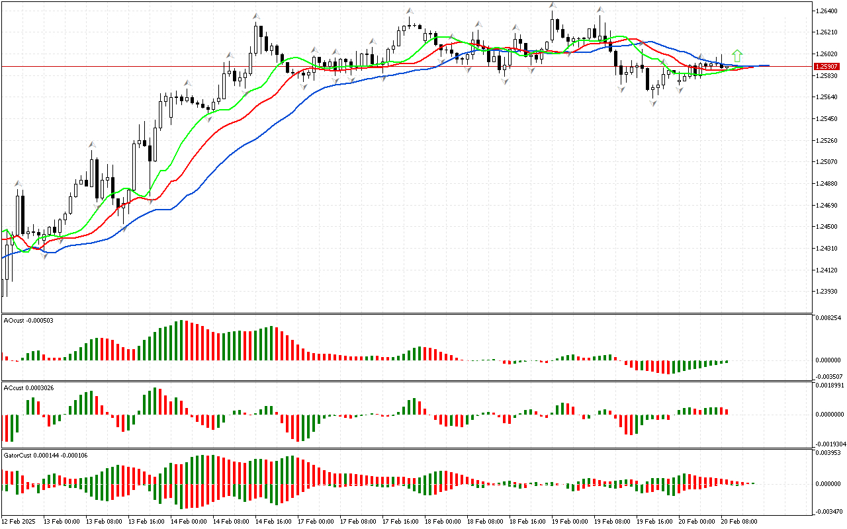Click the 1.25450 price axis label
The width and height of the screenshot is (847, 529).
tap(827, 119)
